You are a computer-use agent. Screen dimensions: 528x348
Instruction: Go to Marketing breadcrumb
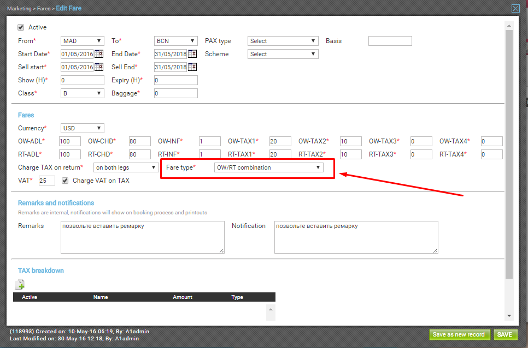[19, 8]
